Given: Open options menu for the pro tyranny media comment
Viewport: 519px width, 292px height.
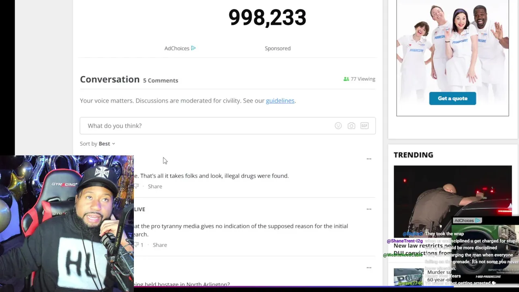Looking at the screenshot, I should point(369,209).
